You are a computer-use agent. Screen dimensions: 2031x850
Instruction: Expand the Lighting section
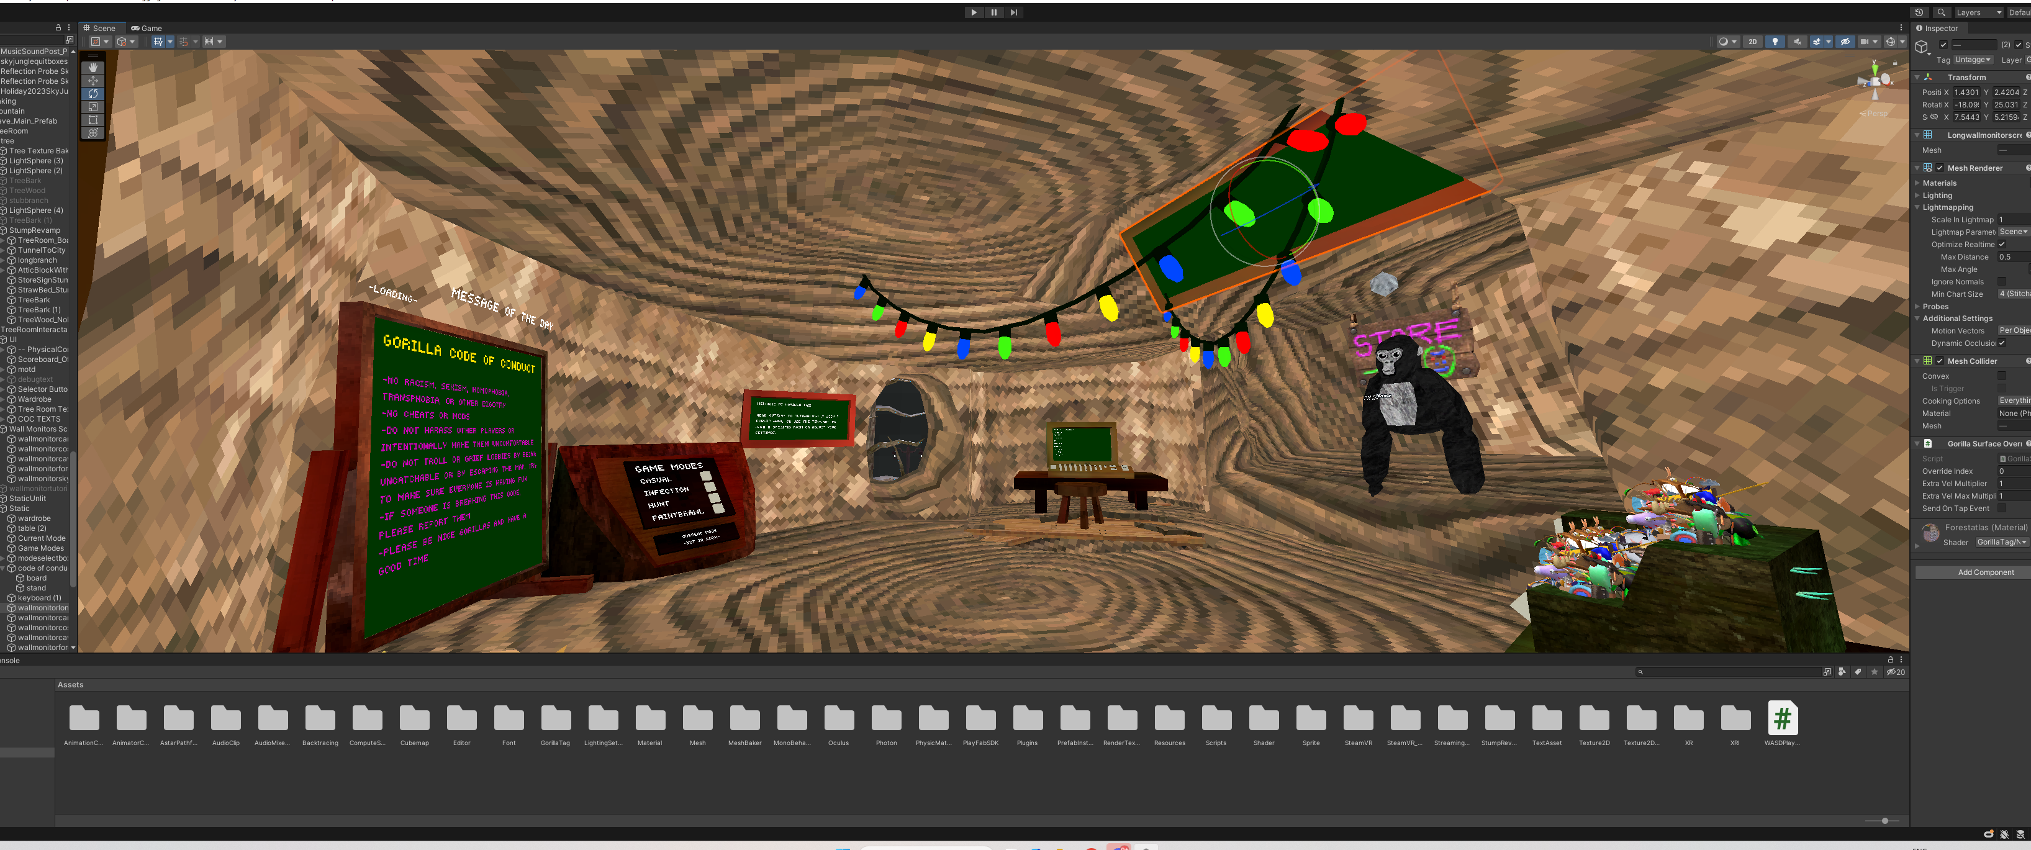1917,196
